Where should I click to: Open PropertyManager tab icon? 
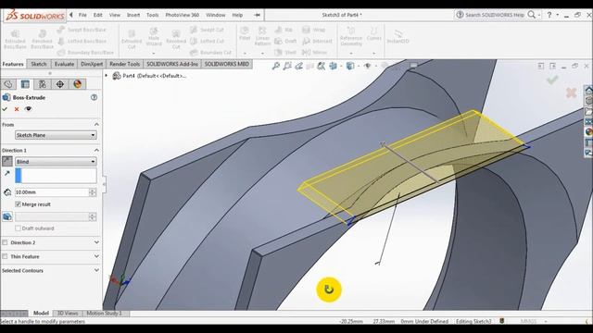25,84
